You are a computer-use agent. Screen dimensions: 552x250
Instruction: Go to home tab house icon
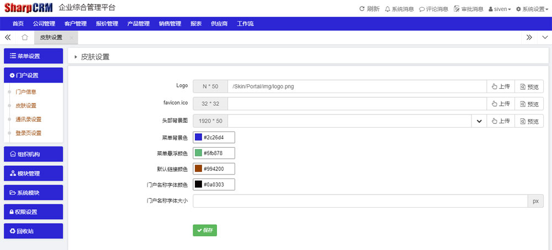click(x=25, y=37)
